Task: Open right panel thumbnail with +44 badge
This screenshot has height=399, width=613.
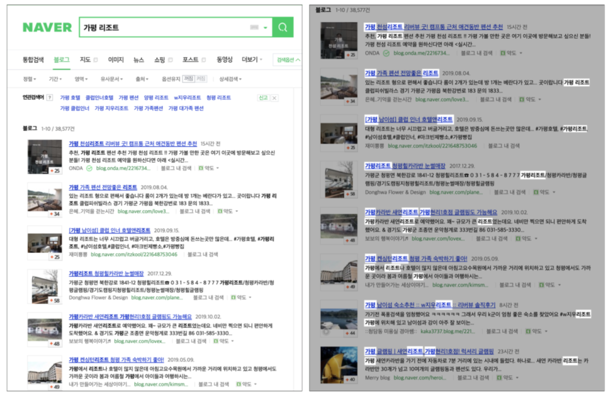Action: click(339, 318)
